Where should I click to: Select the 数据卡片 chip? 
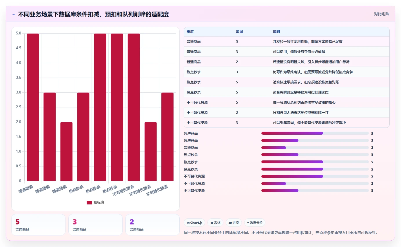click(255, 223)
